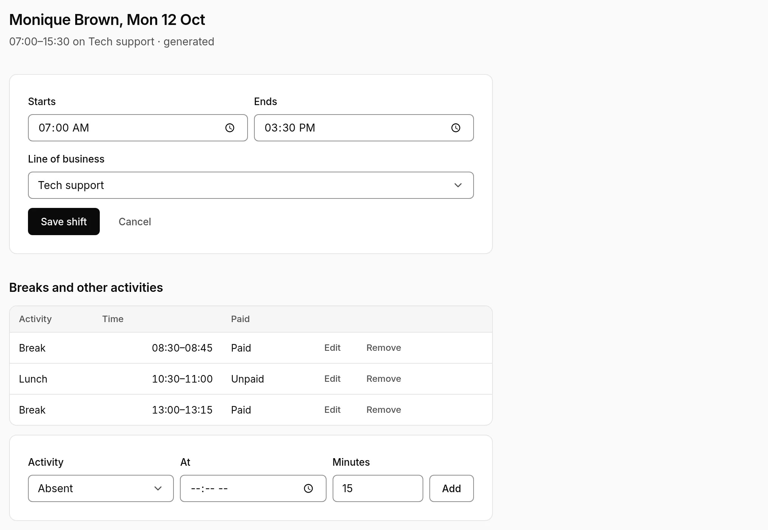768x530 pixels.
Task: Edit the Lunch activity
Action: (333, 379)
